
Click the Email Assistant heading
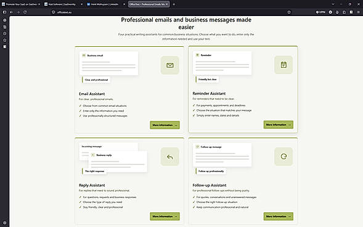coord(92,94)
